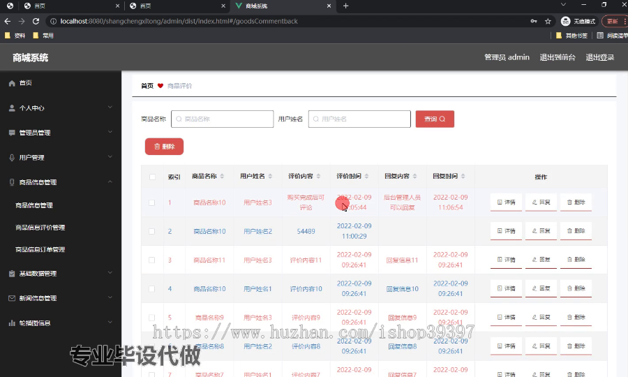Open a new browser tab with plus

(345, 6)
